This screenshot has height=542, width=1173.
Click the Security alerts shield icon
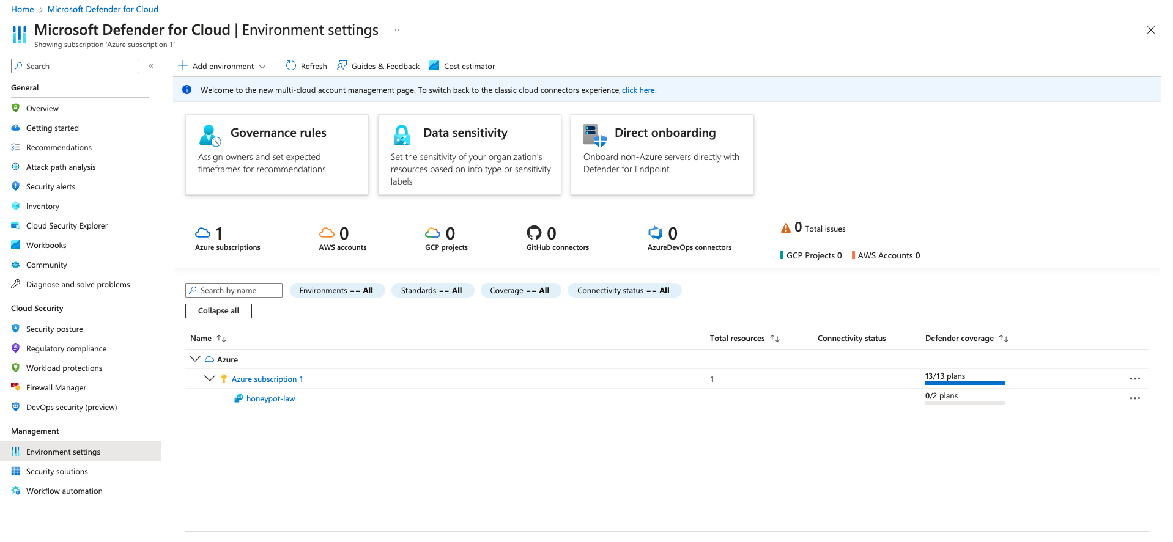click(16, 186)
